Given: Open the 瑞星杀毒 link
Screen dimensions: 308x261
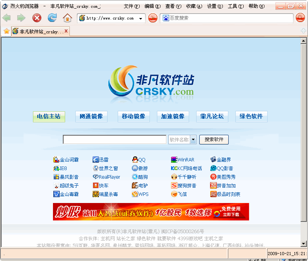Looking at the screenshot, I should pos(108,194).
